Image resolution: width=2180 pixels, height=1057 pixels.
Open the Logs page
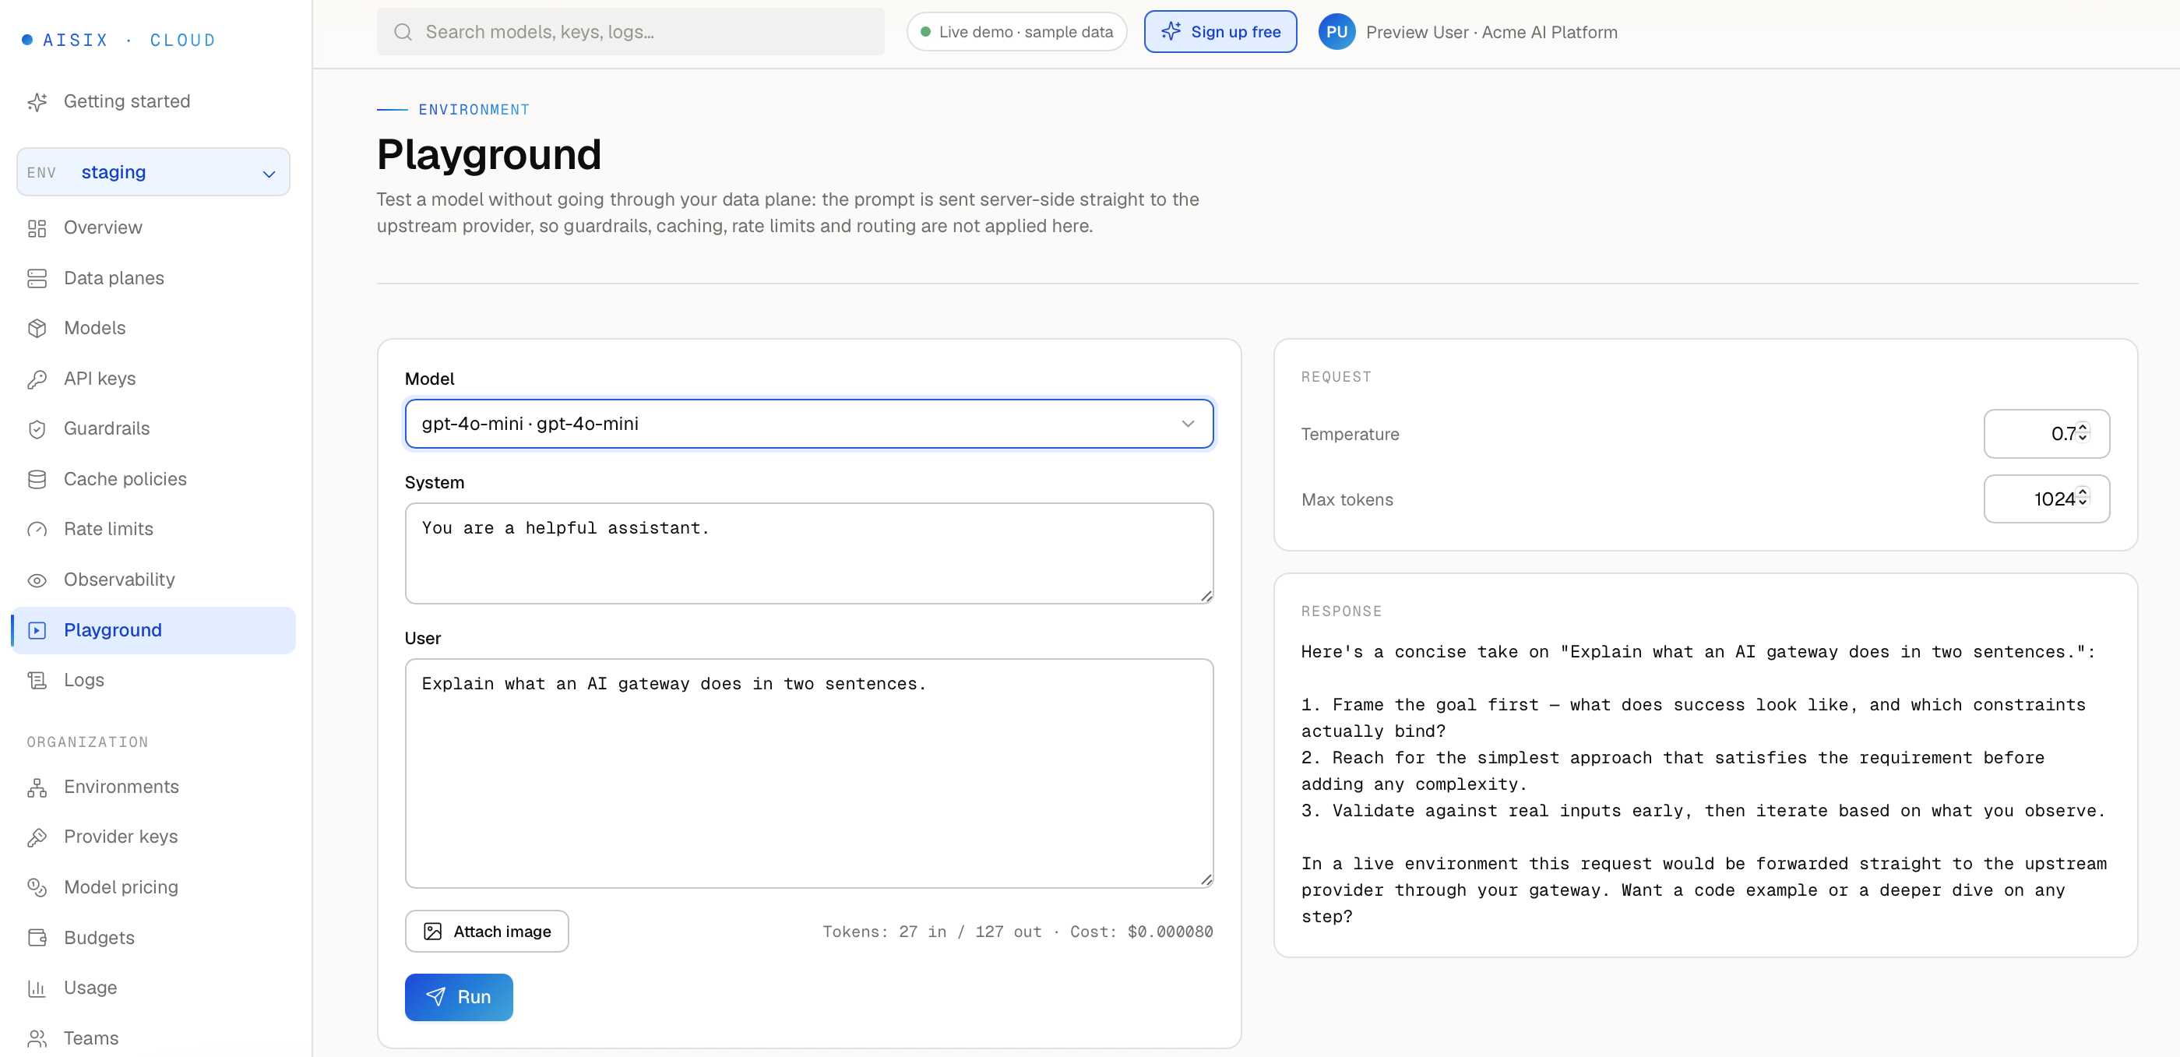153,681
